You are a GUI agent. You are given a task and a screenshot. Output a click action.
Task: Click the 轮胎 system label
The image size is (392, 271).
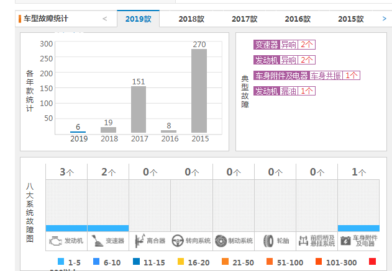(x=283, y=241)
